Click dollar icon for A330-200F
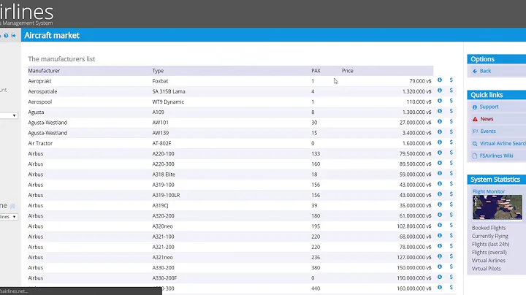The width and height of the screenshot is (526, 295). click(x=451, y=277)
